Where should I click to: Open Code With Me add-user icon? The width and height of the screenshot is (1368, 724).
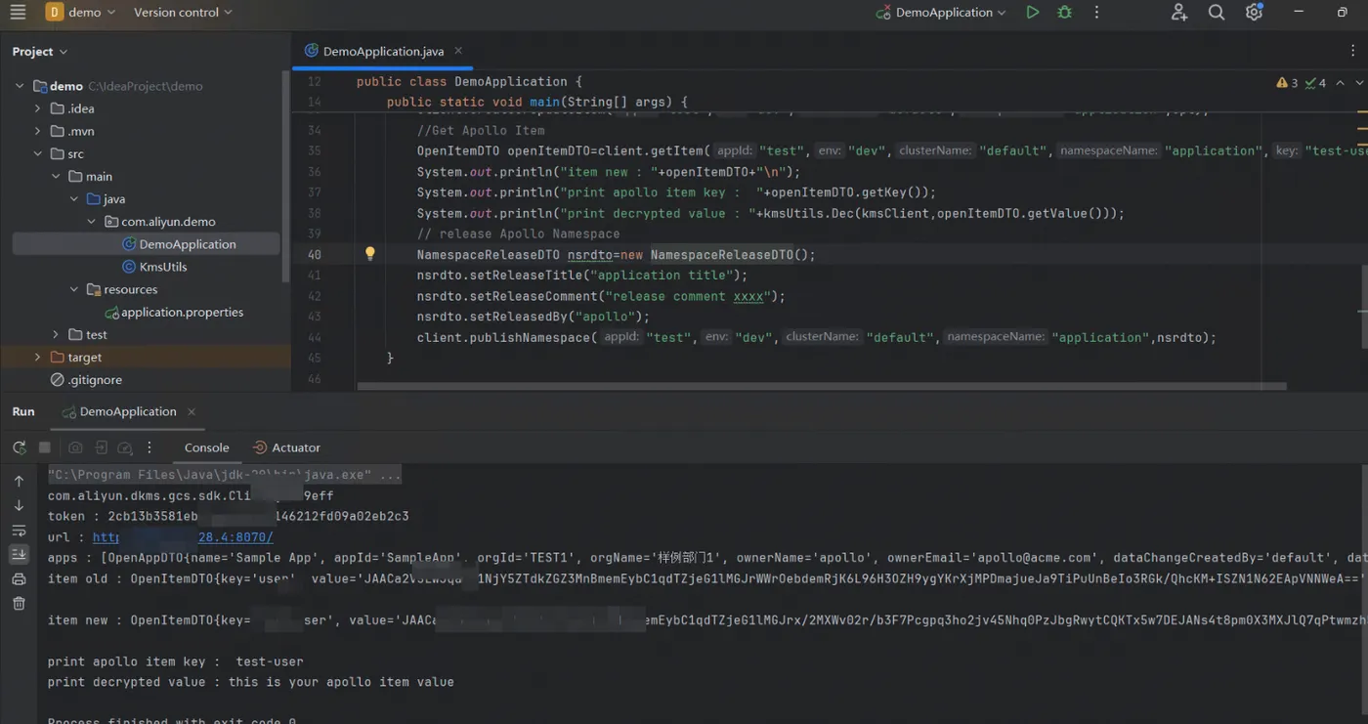[x=1178, y=13]
